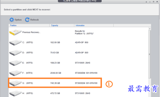Sort by Partition column header
Screen dimensions: 160x97
(x=29, y=26)
